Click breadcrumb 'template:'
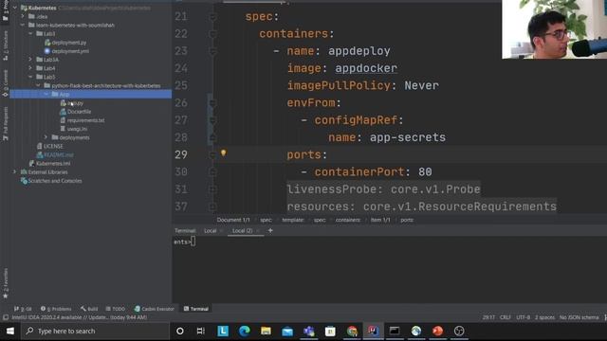 coord(293,220)
